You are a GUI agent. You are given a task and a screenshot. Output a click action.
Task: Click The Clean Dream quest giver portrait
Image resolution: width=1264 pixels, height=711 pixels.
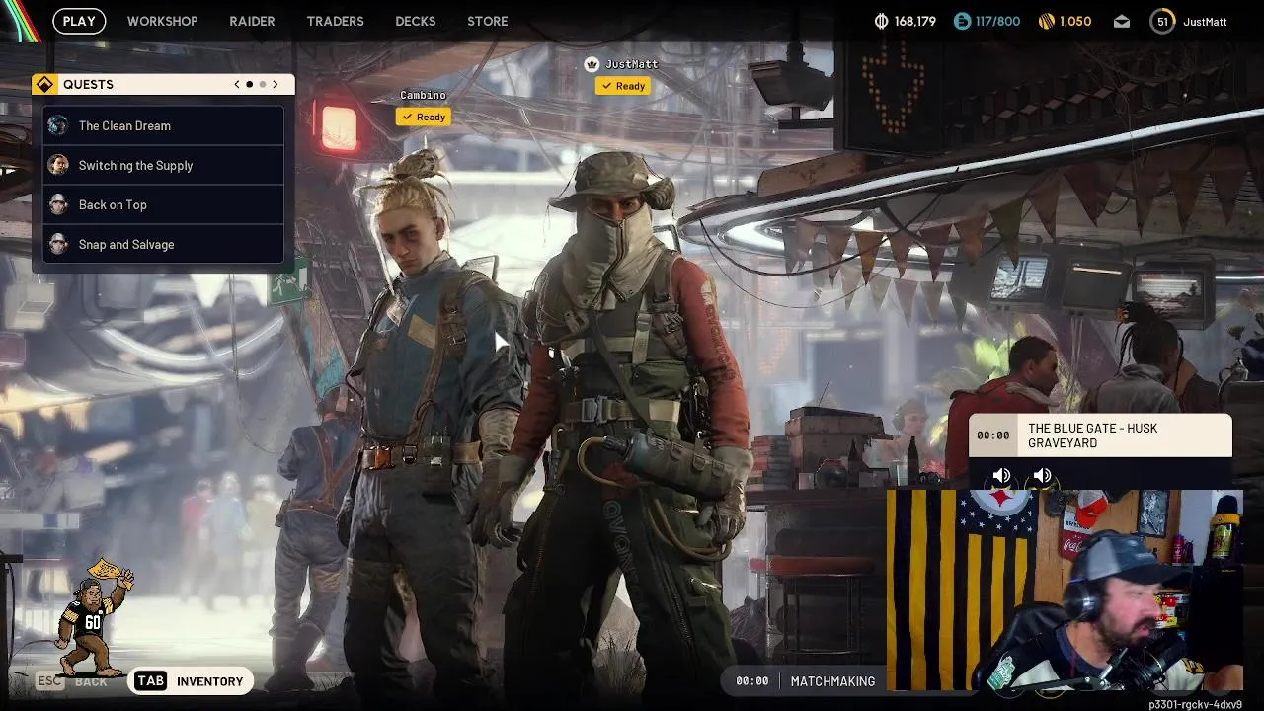(x=58, y=125)
